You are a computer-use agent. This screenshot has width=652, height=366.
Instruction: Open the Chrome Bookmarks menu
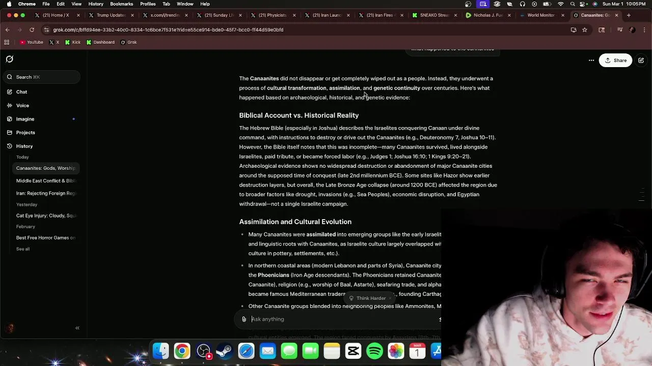pos(121,4)
